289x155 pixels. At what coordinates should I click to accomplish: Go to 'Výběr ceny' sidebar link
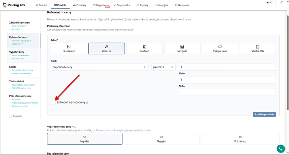pyautogui.click(x=17, y=44)
